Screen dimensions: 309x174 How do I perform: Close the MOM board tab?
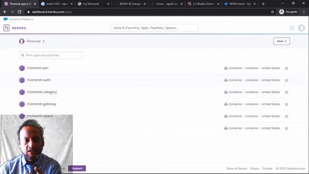pos(255,4)
